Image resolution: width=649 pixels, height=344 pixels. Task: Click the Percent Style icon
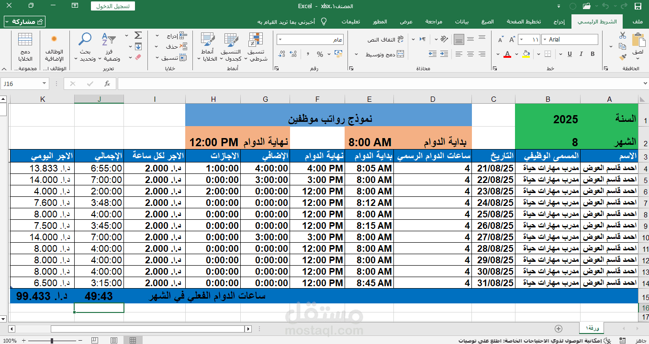320,54
